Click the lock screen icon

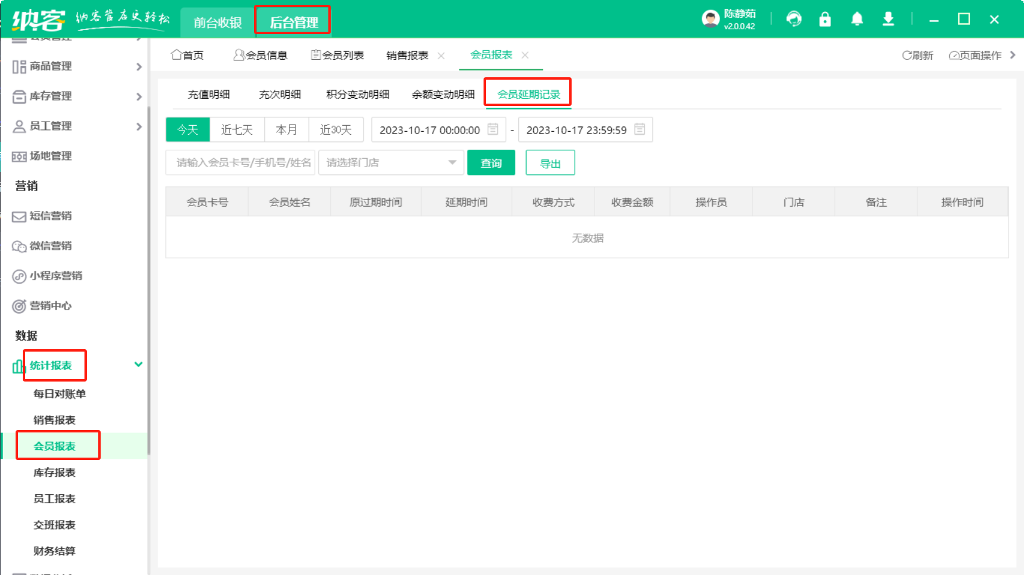click(x=825, y=19)
